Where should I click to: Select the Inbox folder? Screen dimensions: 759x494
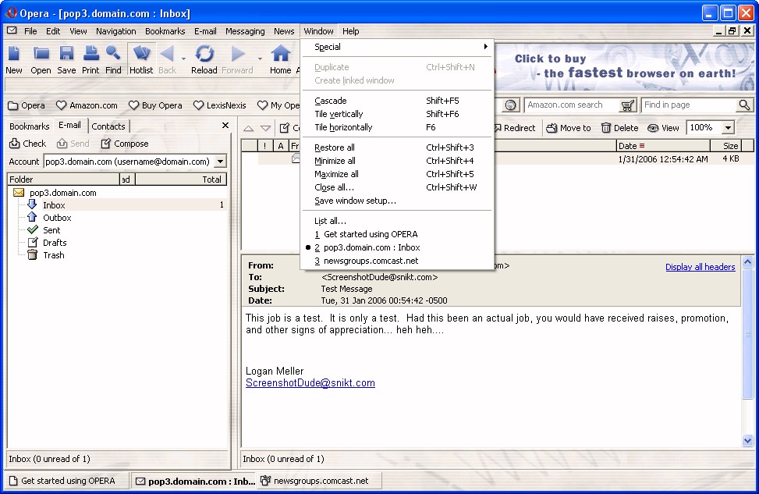[54, 205]
